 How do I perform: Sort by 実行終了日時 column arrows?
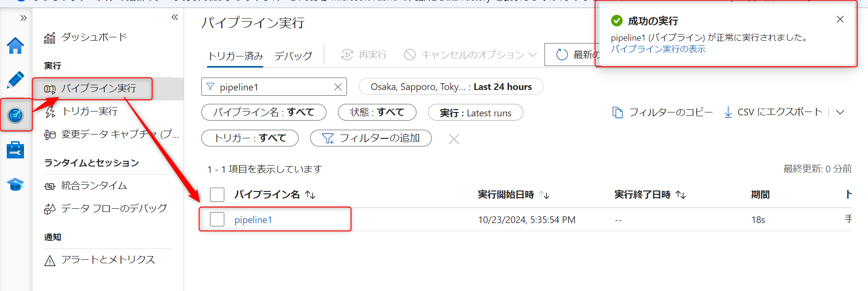pyautogui.click(x=681, y=195)
